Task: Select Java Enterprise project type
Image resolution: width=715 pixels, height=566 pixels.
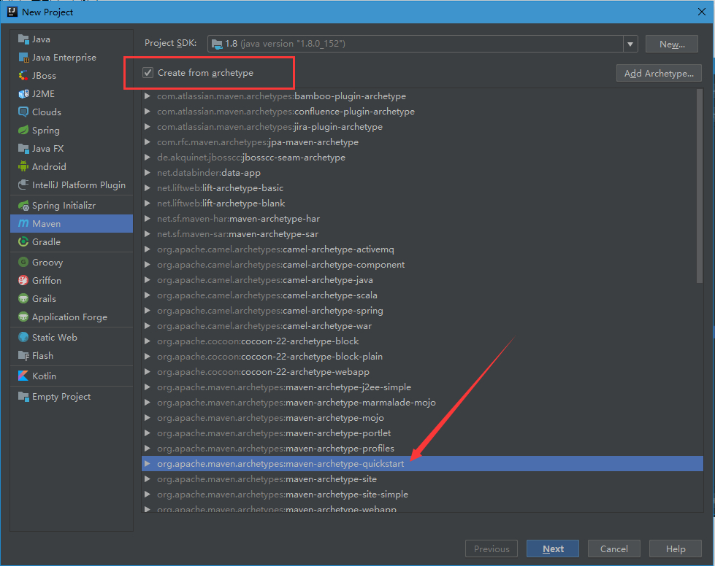Action: [x=72, y=58]
